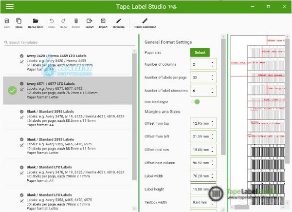Open Metadata editor icon
The height and width of the screenshot is (212, 292).
pyautogui.click(x=119, y=21)
